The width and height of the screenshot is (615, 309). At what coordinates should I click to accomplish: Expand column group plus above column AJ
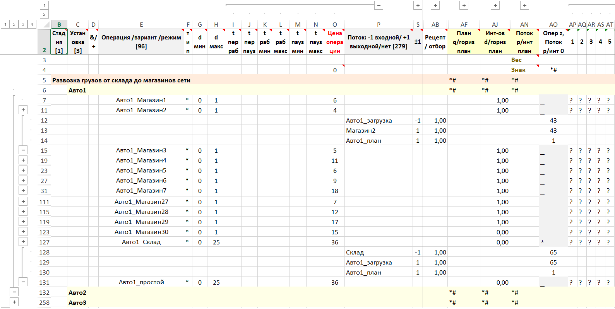pos(495,5)
